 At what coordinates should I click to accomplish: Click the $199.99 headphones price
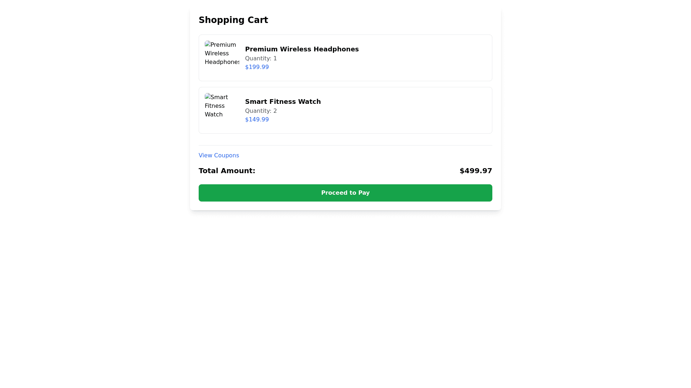click(x=257, y=67)
